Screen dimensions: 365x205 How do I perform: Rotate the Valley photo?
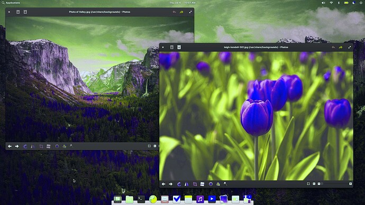[x=25, y=146]
